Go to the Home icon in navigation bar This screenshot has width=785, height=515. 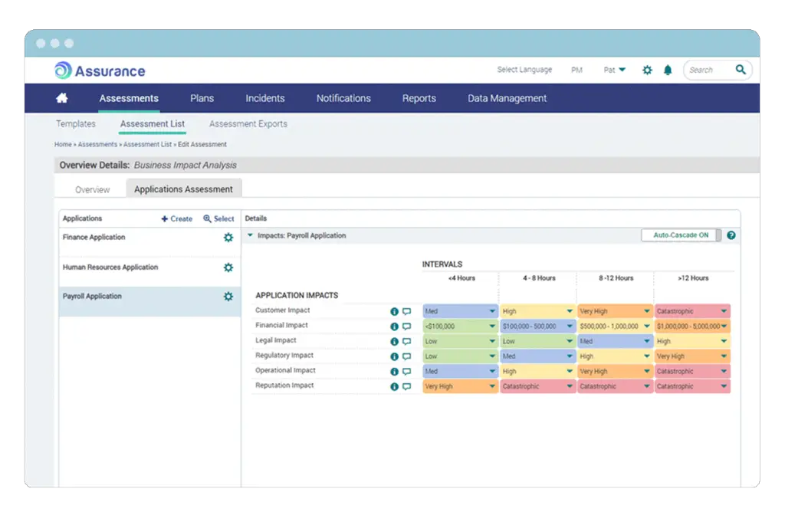[62, 98]
